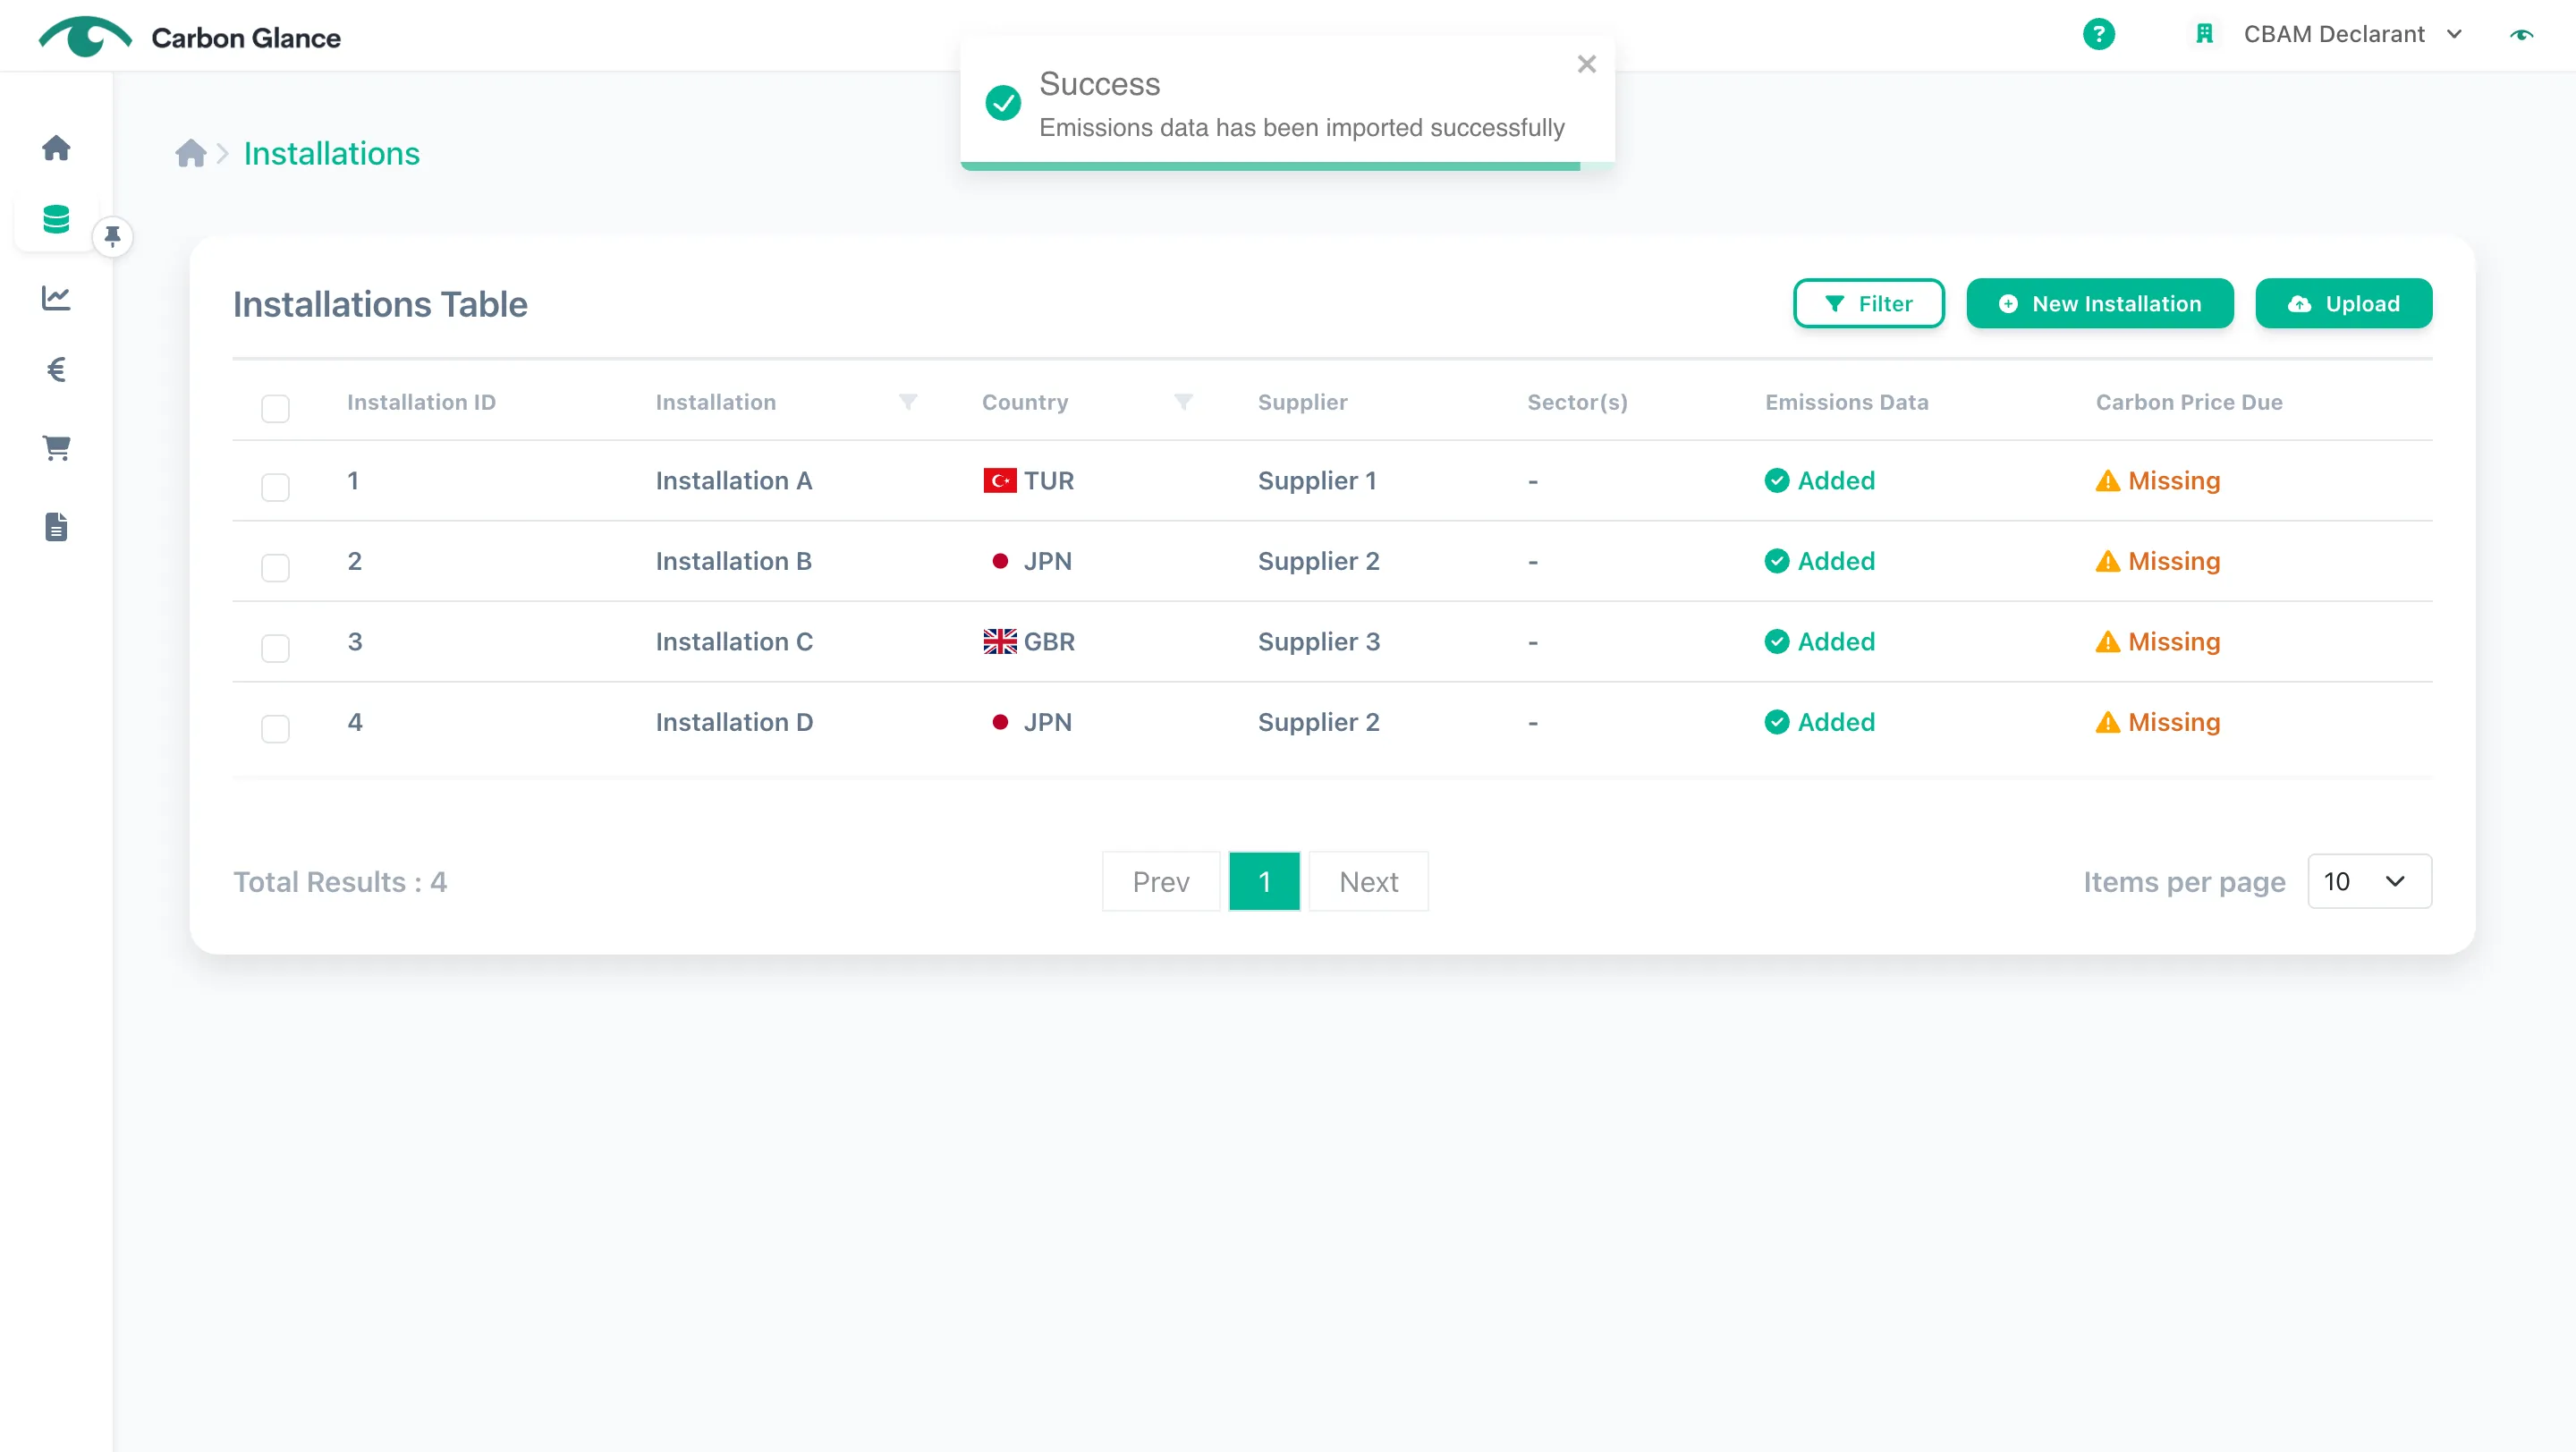The width and height of the screenshot is (2576, 1452).
Task: Click the warning icon for Installation A
Action: [2107, 481]
